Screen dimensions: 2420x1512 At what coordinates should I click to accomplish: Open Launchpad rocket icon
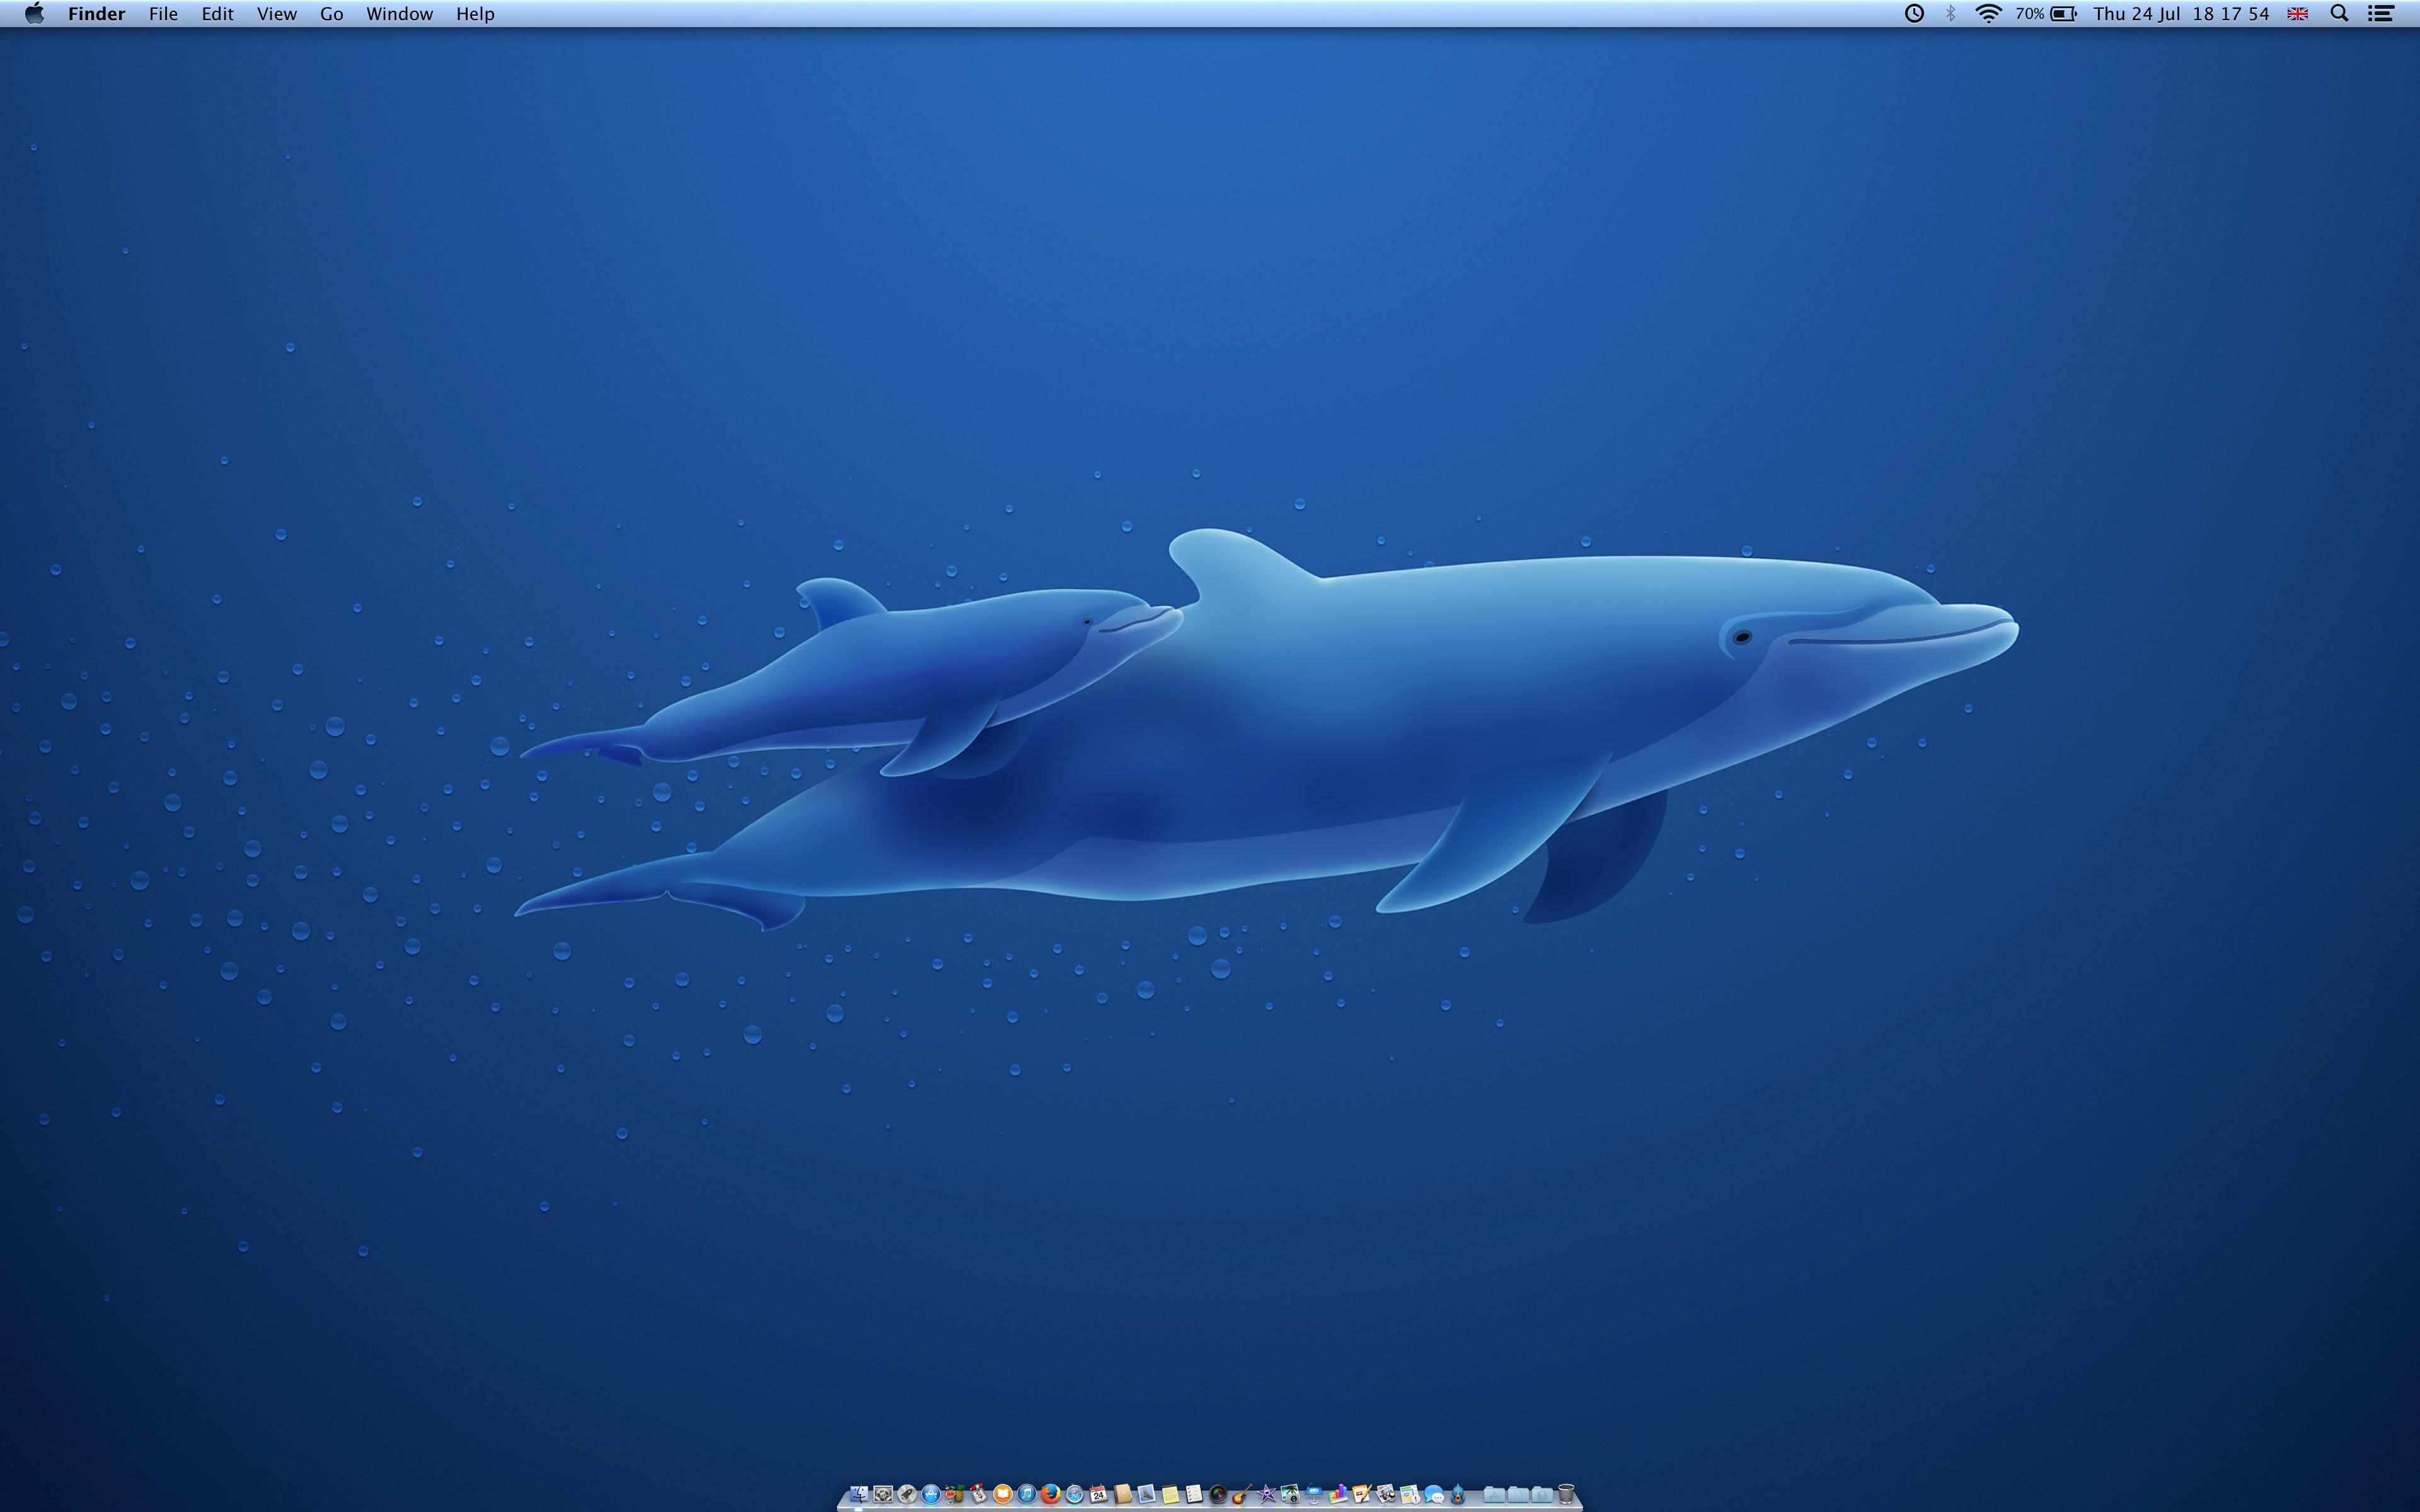click(907, 1494)
